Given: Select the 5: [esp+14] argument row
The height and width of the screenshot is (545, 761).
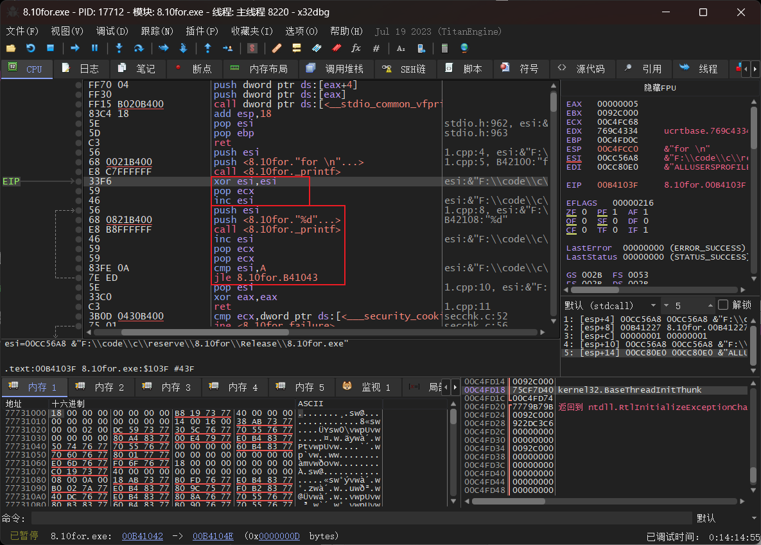Looking at the screenshot, I should pyautogui.click(x=655, y=353).
